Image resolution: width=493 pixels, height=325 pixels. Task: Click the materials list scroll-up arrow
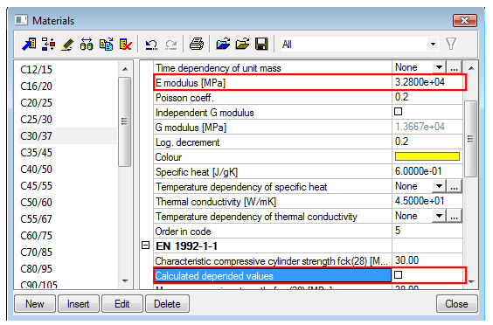(x=125, y=69)
